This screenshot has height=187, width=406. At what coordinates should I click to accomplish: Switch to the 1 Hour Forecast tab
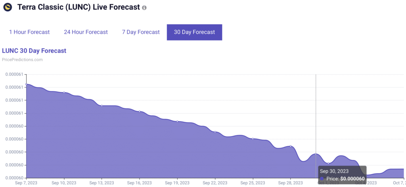pyautogui.click(x=29, y=32)
